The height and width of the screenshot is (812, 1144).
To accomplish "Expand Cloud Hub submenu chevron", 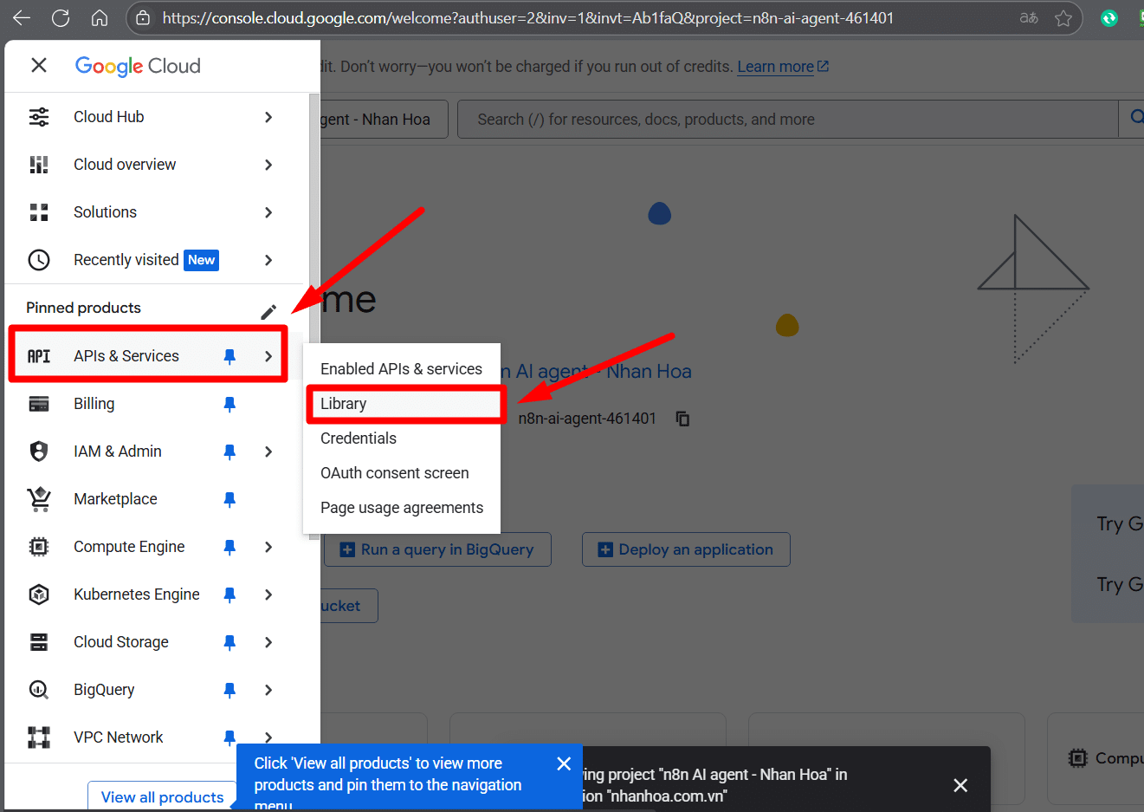I will (268, 117).
